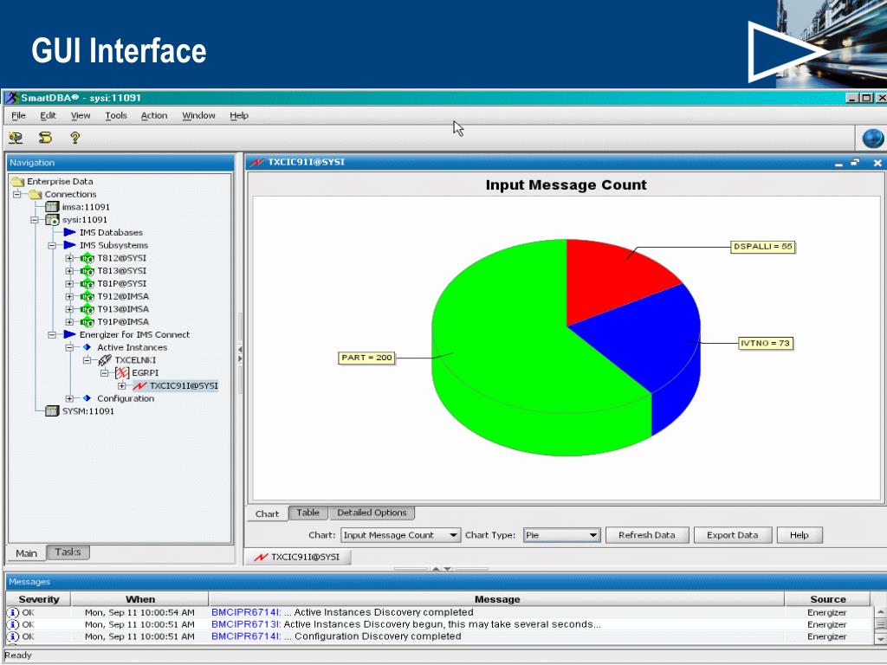
Task: Click the EGRPI red group icon
Action: pos(122,373)
